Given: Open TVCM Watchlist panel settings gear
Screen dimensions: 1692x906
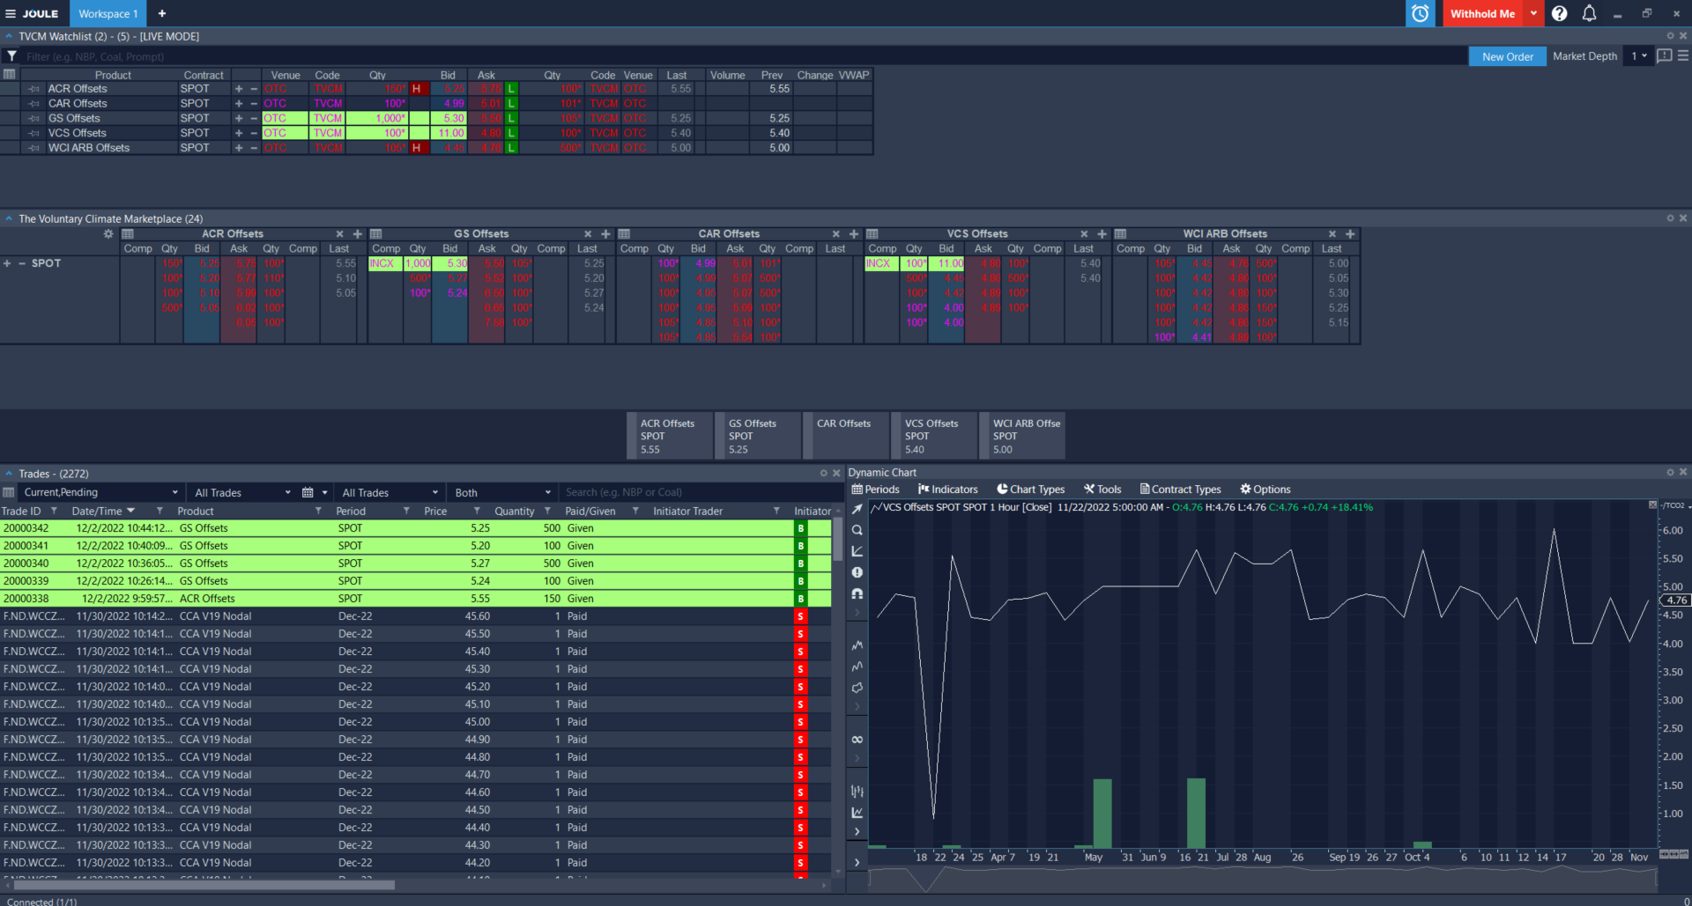Looking at the screenshot, I should [1670, 36].
